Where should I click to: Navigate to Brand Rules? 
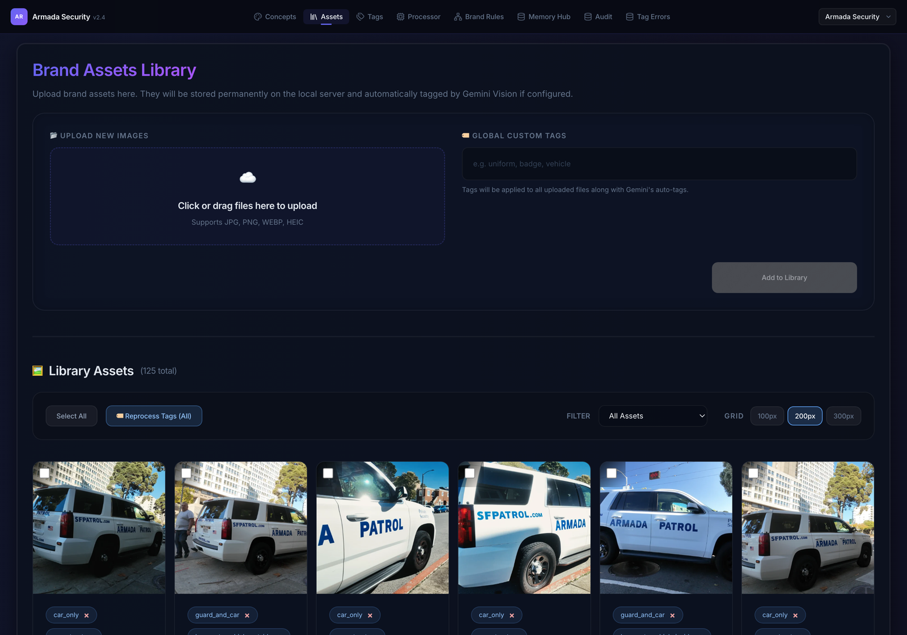pos(478,16)
